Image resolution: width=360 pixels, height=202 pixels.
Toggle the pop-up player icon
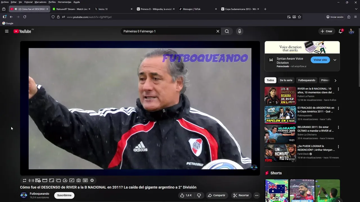point(58,180)
